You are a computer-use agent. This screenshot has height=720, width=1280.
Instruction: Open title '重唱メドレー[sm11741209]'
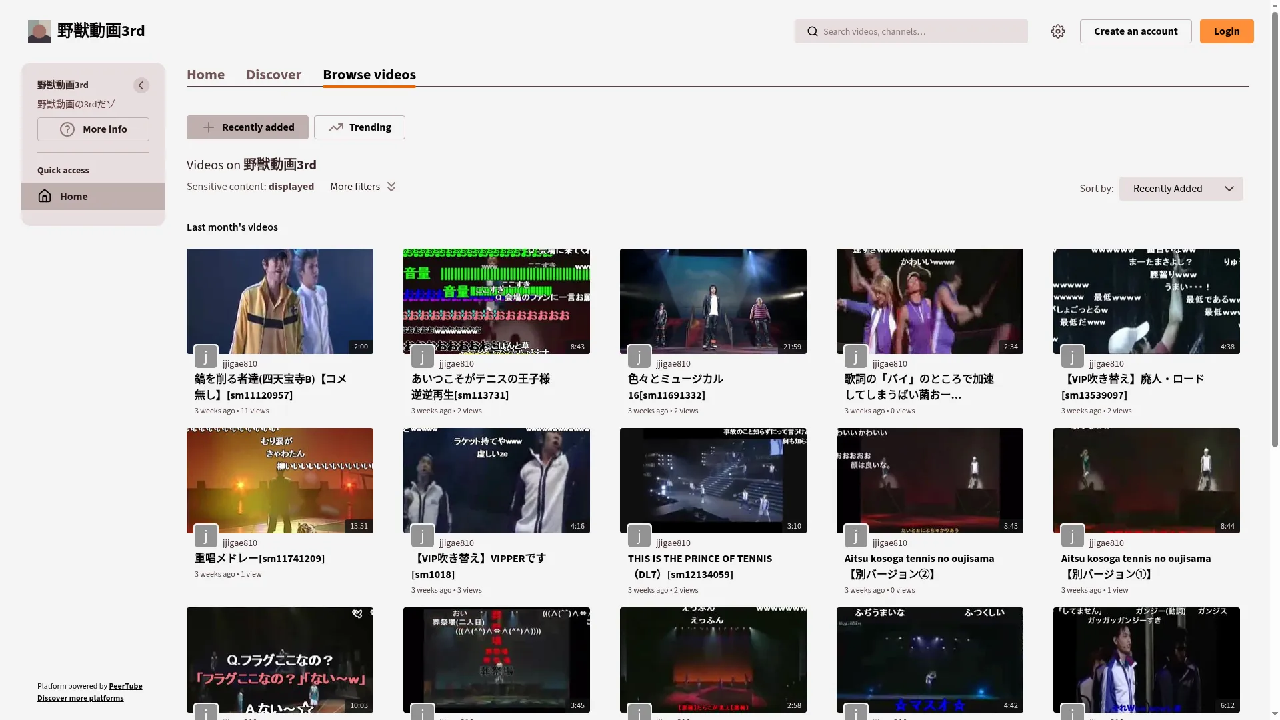pos(259,559)
